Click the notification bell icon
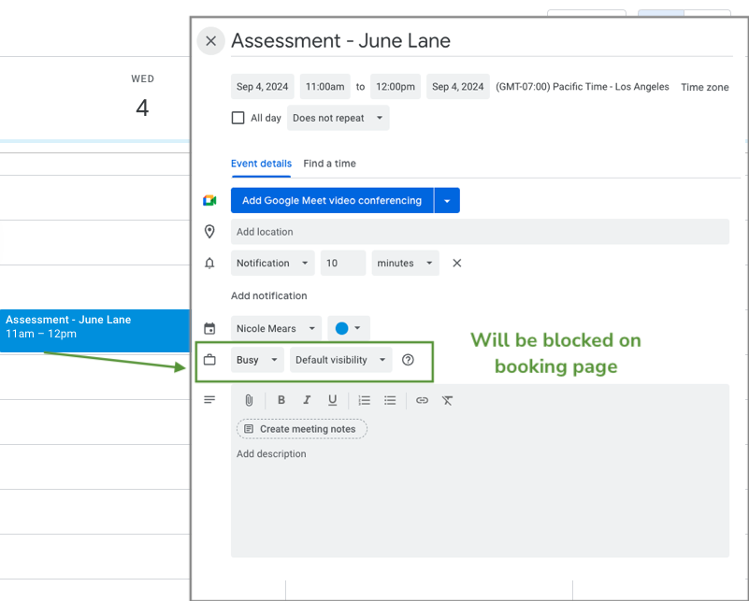 tap(209, 263)
